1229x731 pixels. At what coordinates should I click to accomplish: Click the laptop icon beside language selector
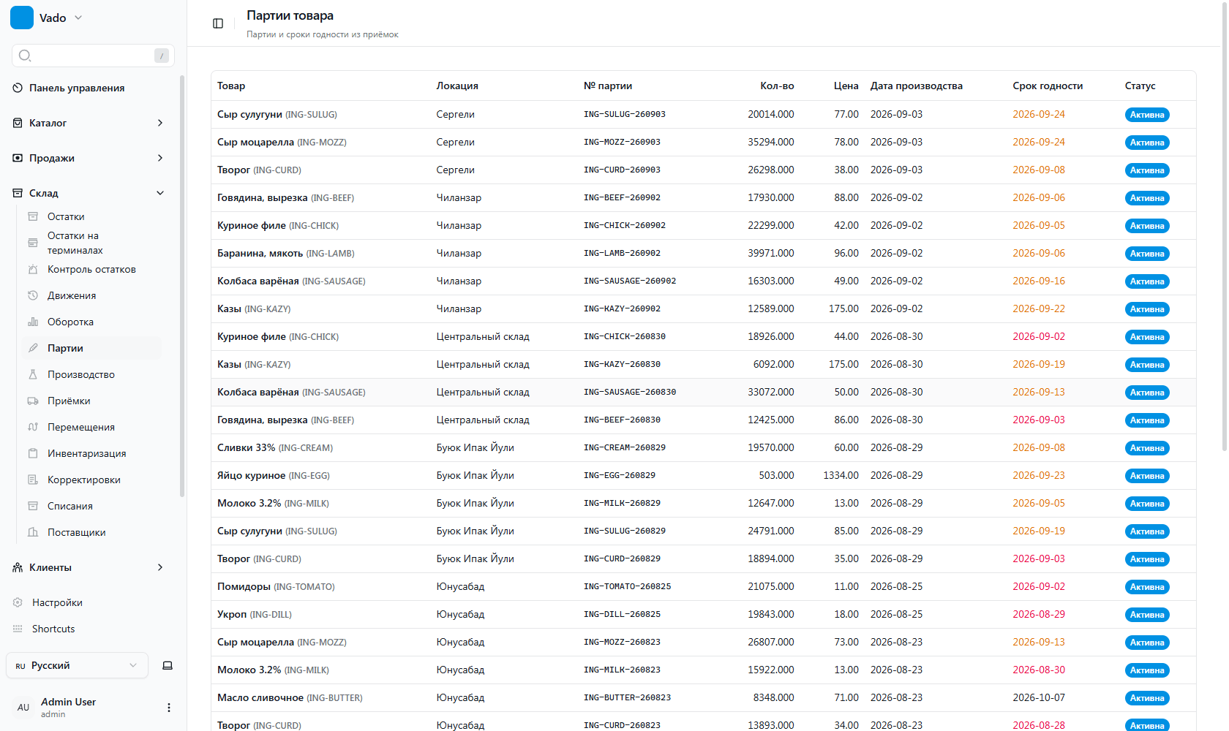[168, 665]
